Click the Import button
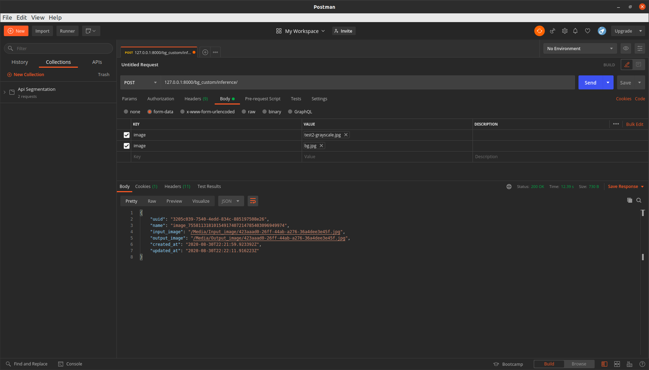 (x=42, y=31)
